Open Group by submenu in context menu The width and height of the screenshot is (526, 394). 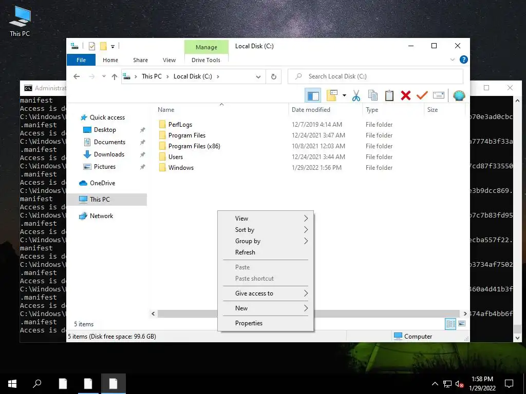pos(266,241)
